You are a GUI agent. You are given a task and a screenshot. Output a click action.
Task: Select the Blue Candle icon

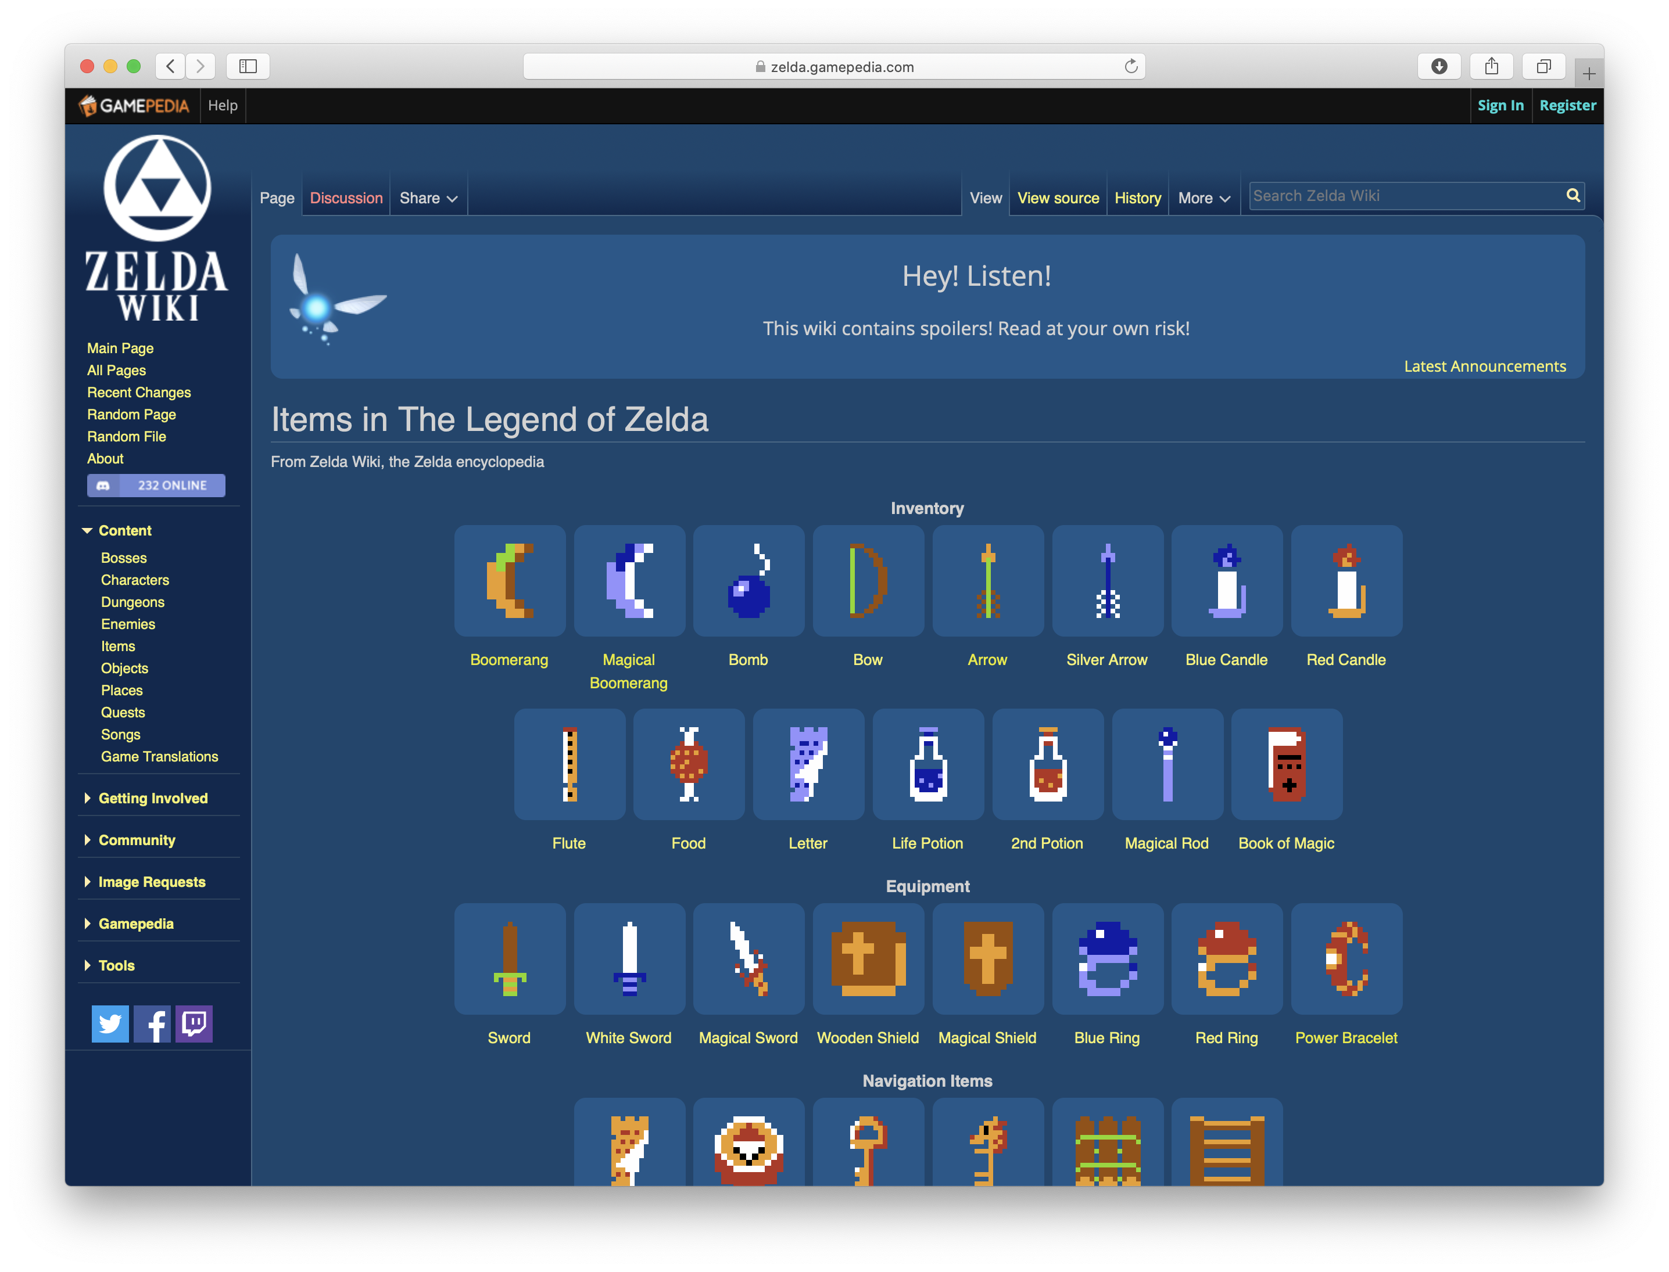point(1227,581)
